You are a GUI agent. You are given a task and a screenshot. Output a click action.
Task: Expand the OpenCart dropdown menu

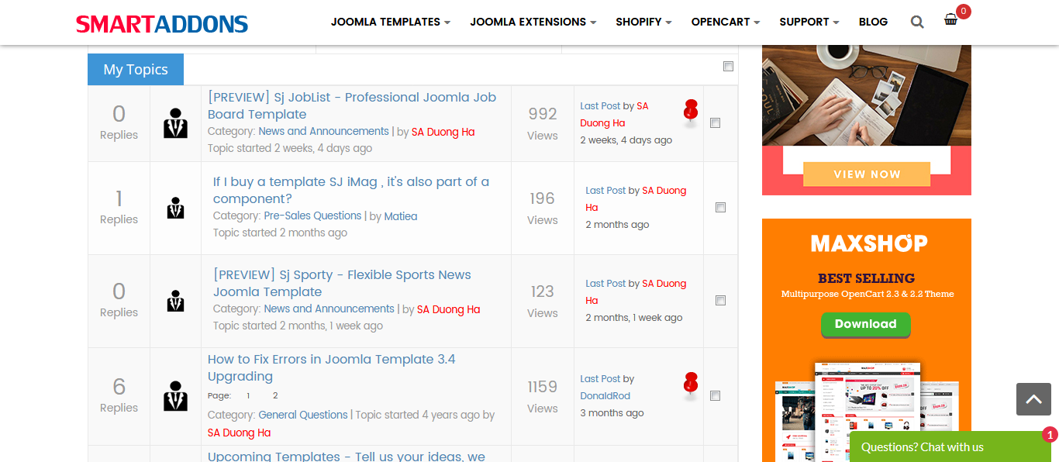click(726, 22)
